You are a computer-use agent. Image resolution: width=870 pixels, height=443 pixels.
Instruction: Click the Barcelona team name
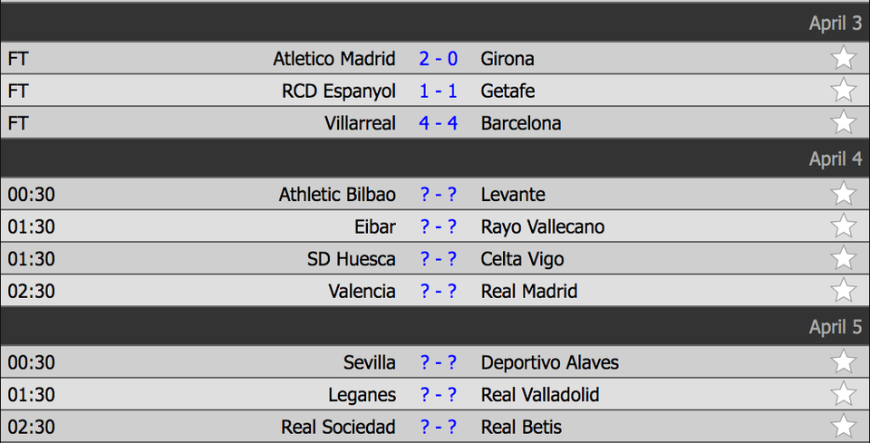[521, 122]
